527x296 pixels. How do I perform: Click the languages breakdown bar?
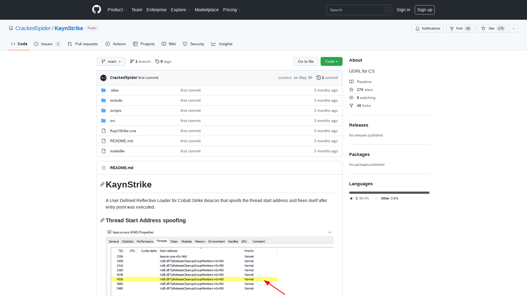[x=389, y=193]
